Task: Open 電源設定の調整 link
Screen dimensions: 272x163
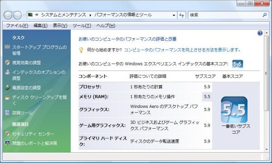Action: tap(26, 88)
